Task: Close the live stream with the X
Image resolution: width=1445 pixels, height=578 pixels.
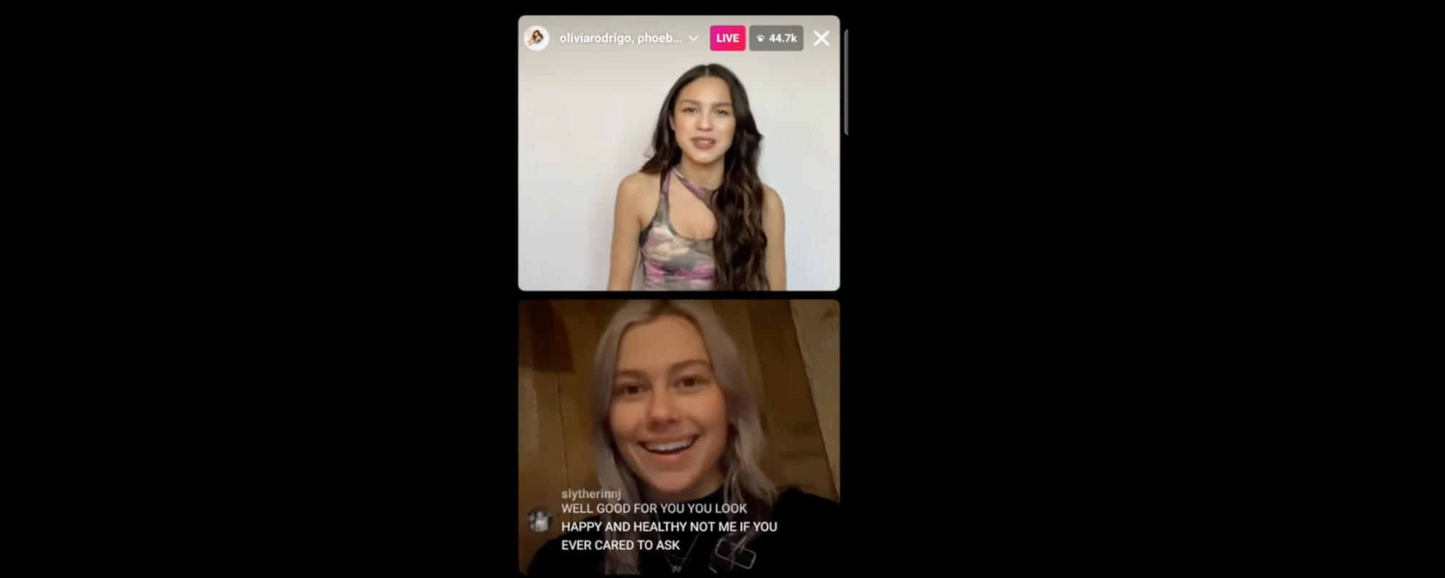Action: click(x=821, y=38)
